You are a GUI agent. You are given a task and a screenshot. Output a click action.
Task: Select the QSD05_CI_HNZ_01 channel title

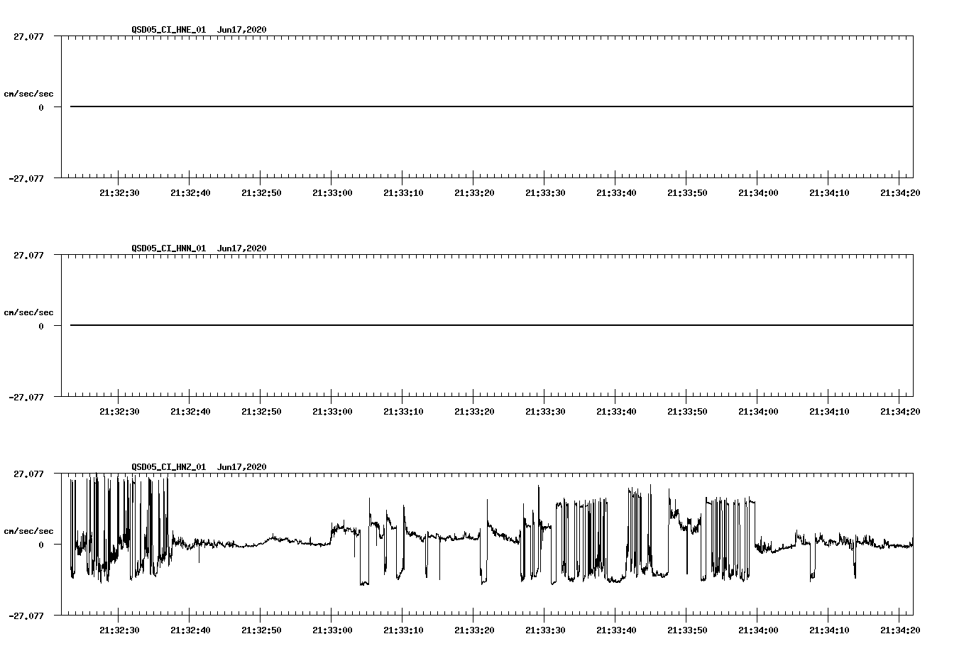(x=169, y=467)
